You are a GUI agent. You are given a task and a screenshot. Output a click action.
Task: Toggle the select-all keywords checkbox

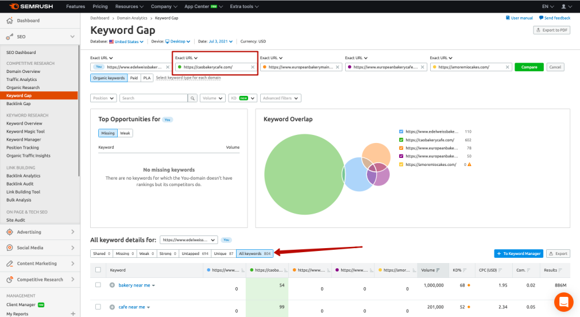coord(98,270)
